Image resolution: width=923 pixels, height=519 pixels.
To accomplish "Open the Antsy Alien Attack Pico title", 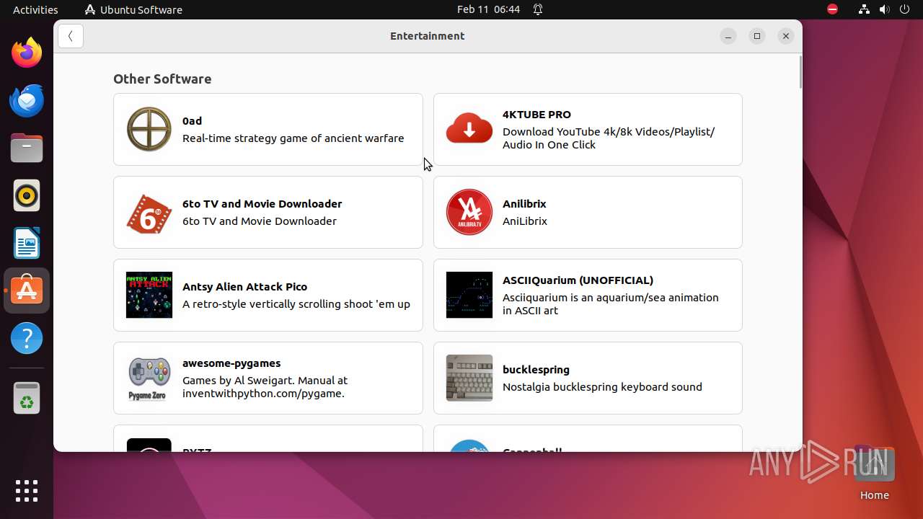I will [244, 287].
